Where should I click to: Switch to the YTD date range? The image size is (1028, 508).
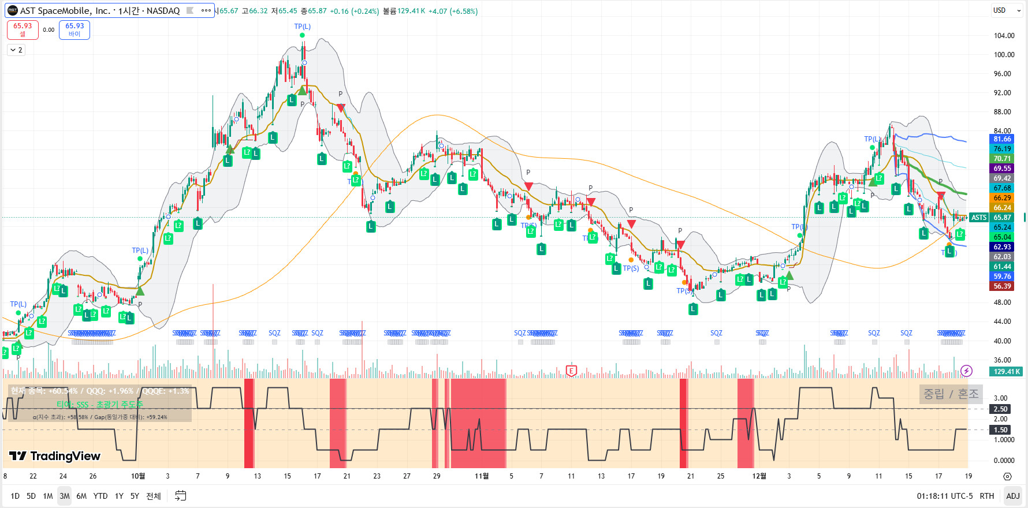coord(100,496)
